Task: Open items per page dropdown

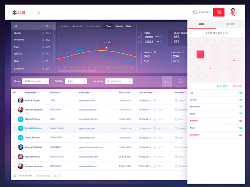Action: 57,176
